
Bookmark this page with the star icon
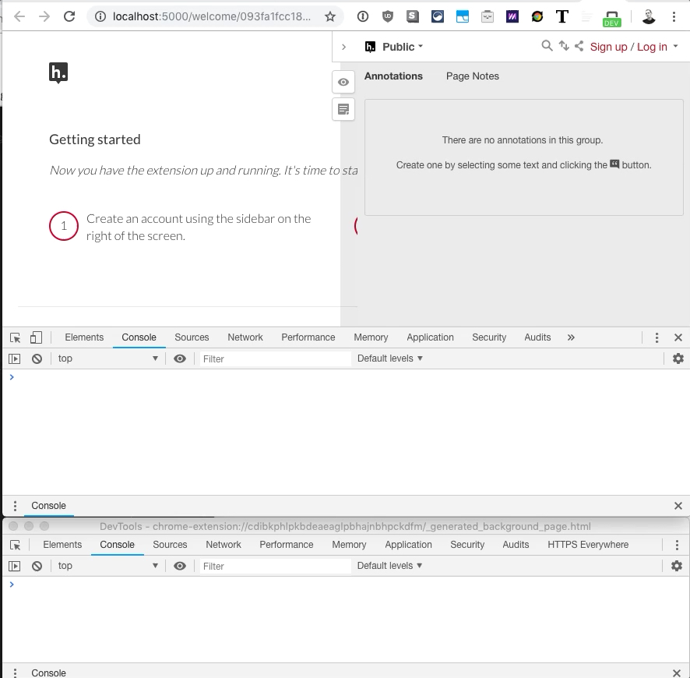tap(330, 16)
